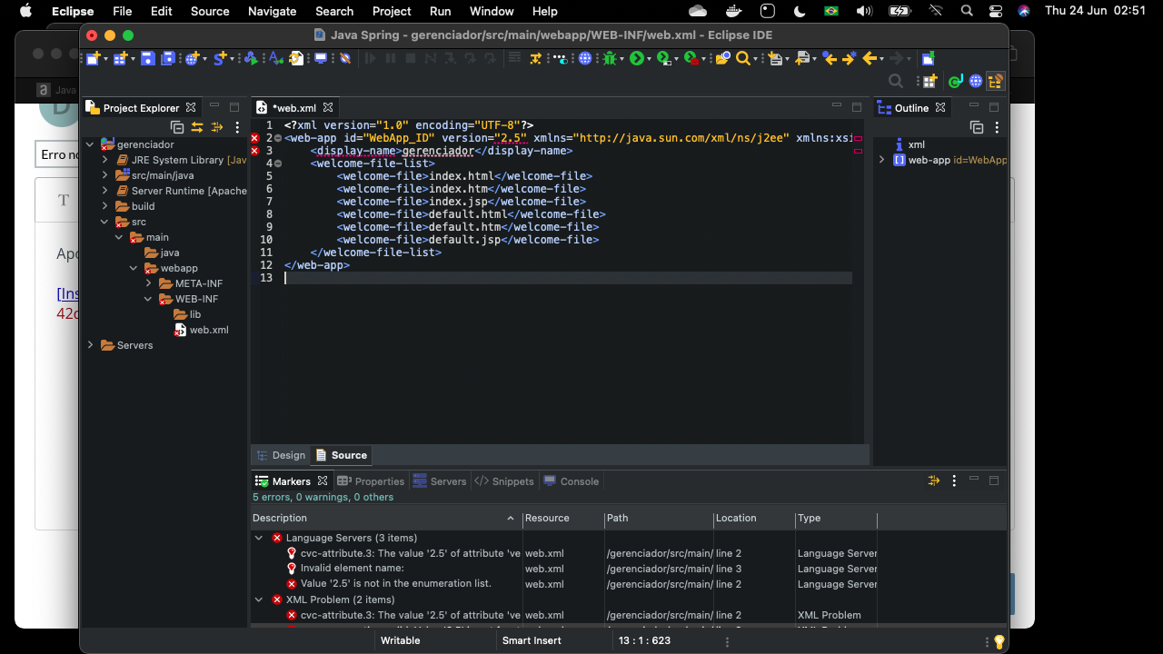This screenshot has width=1163, height=654.
Task: Click the Resource column header
Action: tap(563, 518)
